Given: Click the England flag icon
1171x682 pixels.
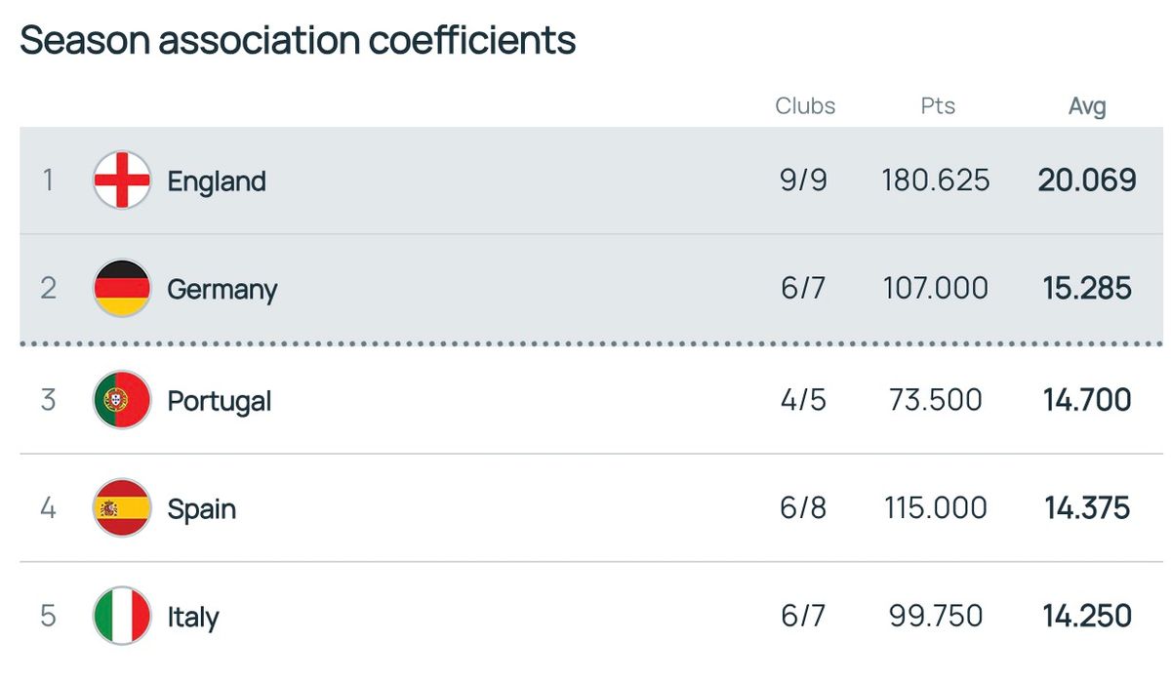Looking at the screenshot, I should [x=122, y=181].
